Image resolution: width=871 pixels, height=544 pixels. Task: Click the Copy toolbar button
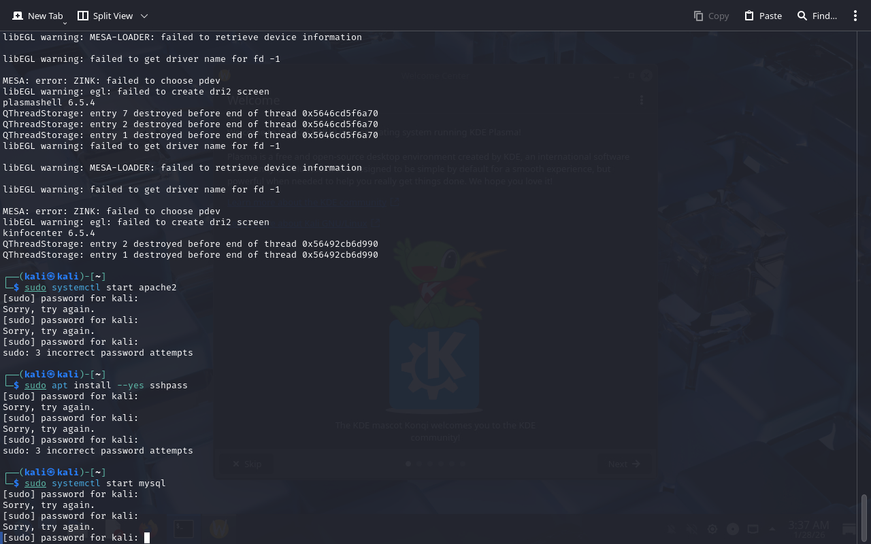711,16
